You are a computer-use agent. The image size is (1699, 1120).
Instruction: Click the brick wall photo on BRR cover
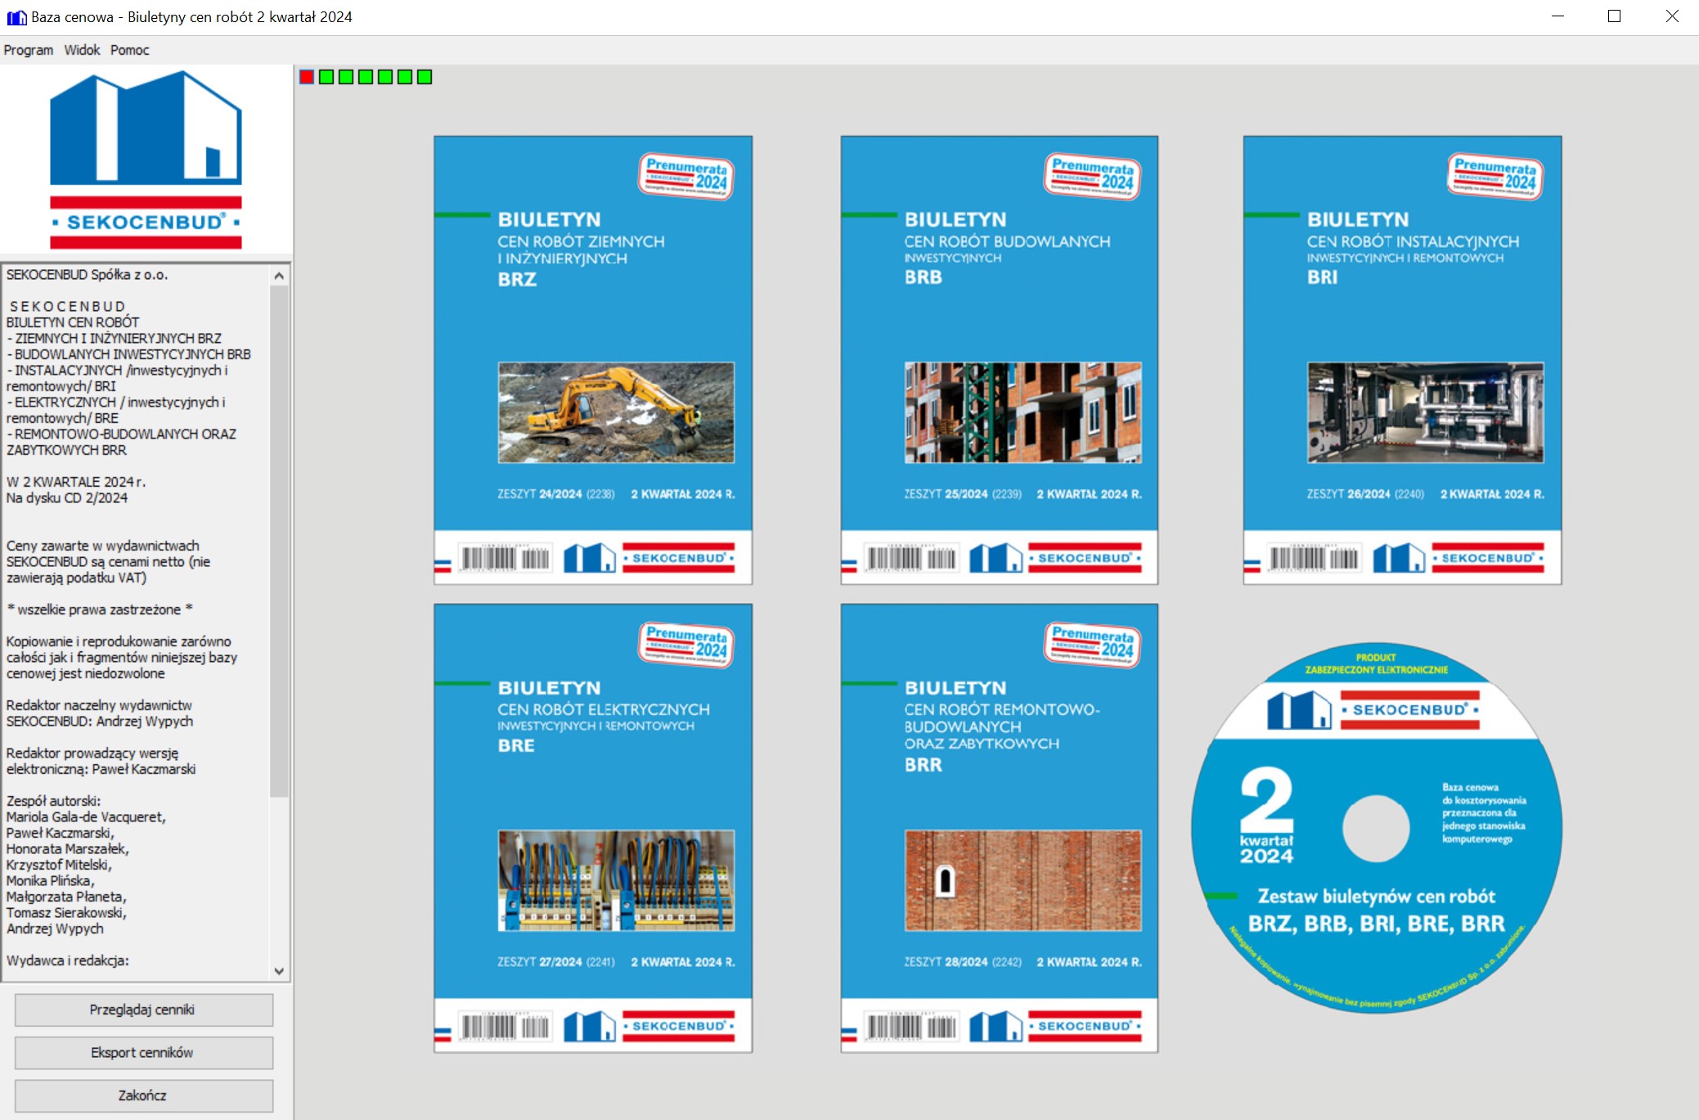[1023, 880]
